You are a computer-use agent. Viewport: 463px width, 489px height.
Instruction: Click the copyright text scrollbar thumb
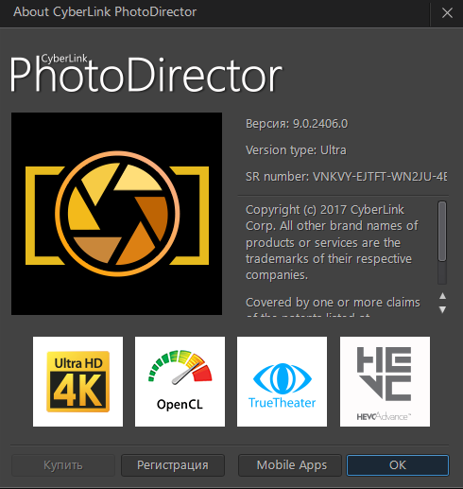442,232
